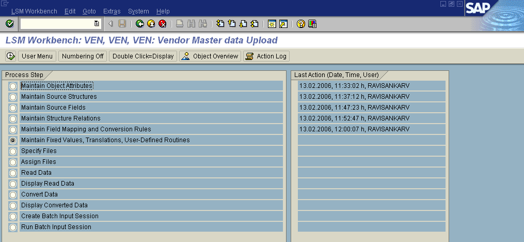Click the Customize Local Layout icon
Viewport: 524px width, 242px height.
[x=312, y=24]
